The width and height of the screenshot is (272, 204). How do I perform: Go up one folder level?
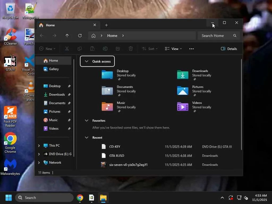point(67,36)
